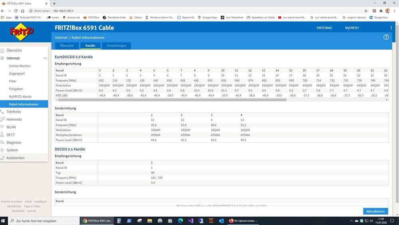Reload the page with browser refresh icon
This screenshot has height=225, width=399.
point(16,11)
